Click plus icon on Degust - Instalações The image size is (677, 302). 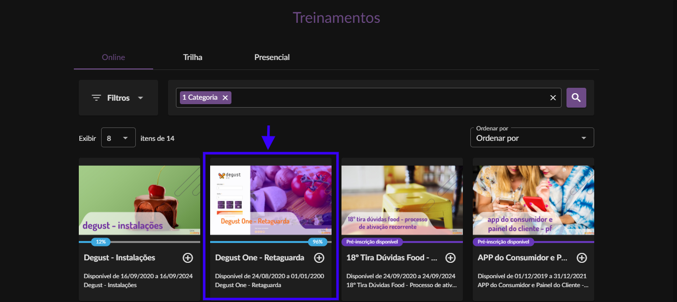coord(188,258)
